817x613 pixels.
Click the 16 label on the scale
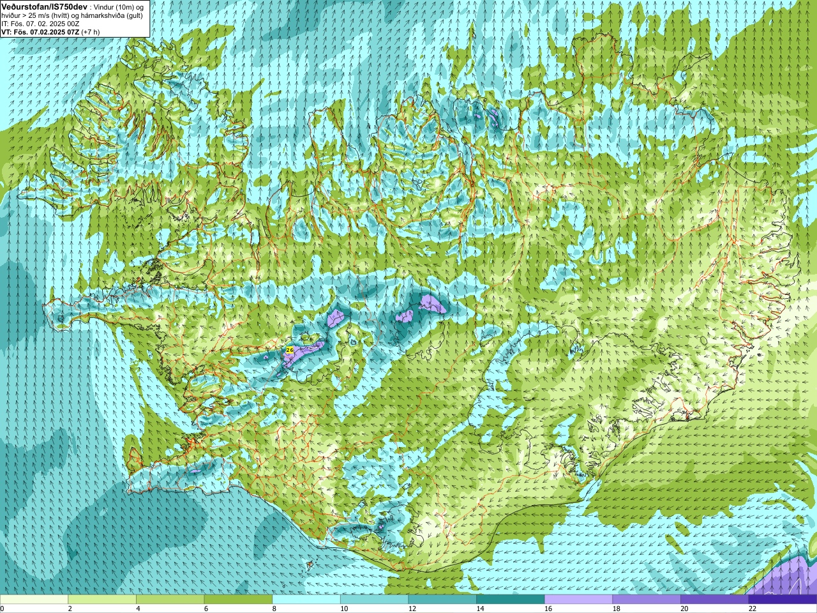pos(548,609)
